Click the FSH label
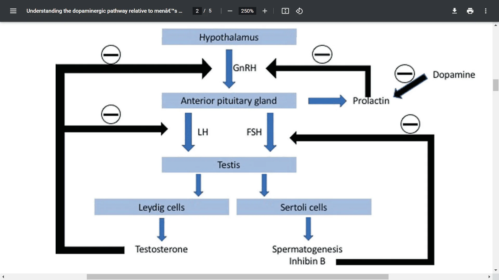 pos(254,132)
